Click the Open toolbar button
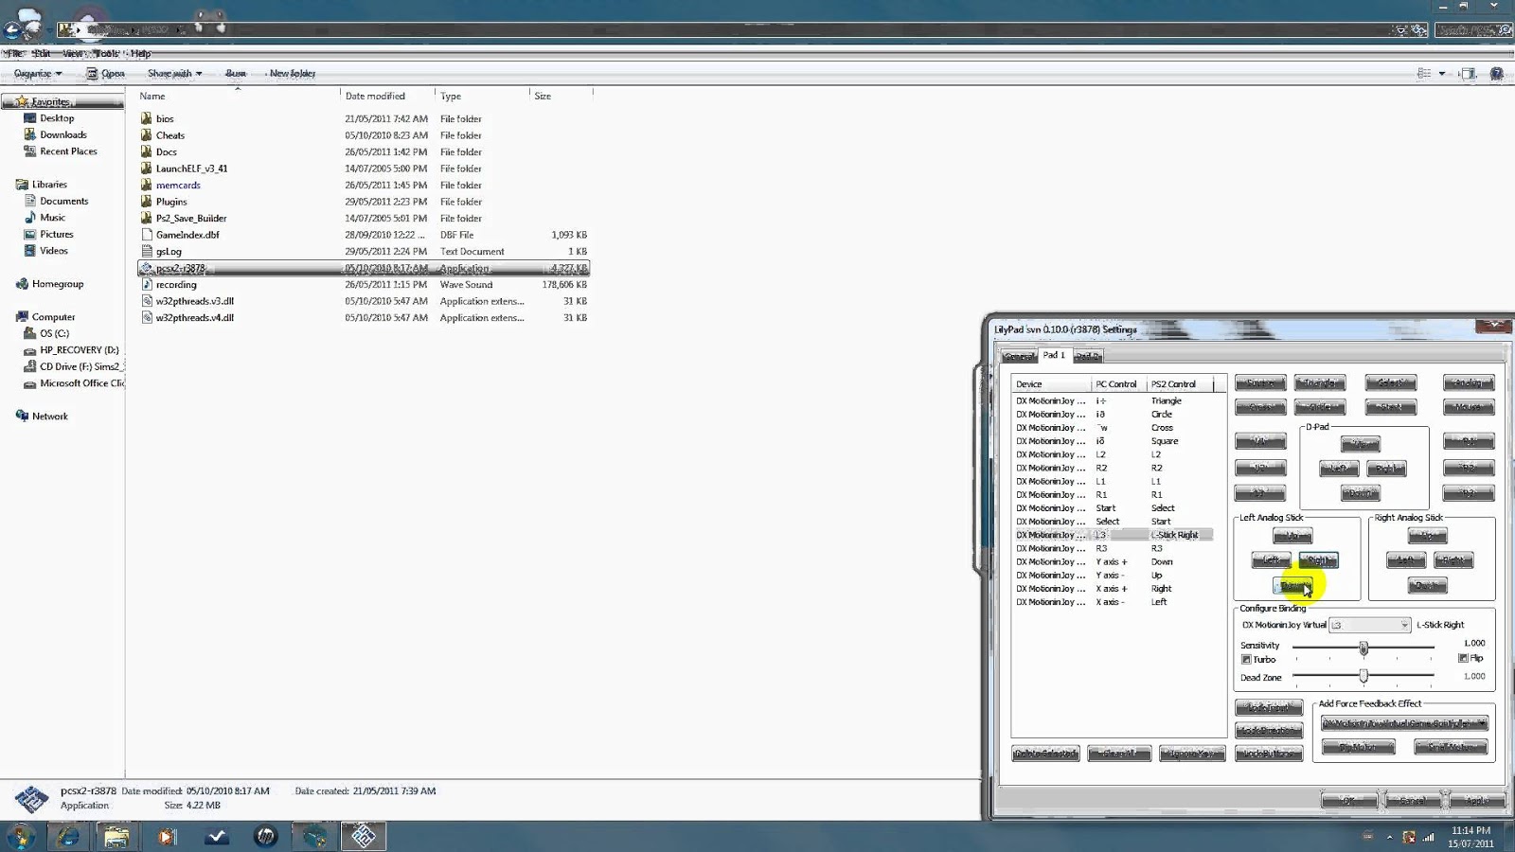This screenshot has height=852, width=1515. point(106,73)
